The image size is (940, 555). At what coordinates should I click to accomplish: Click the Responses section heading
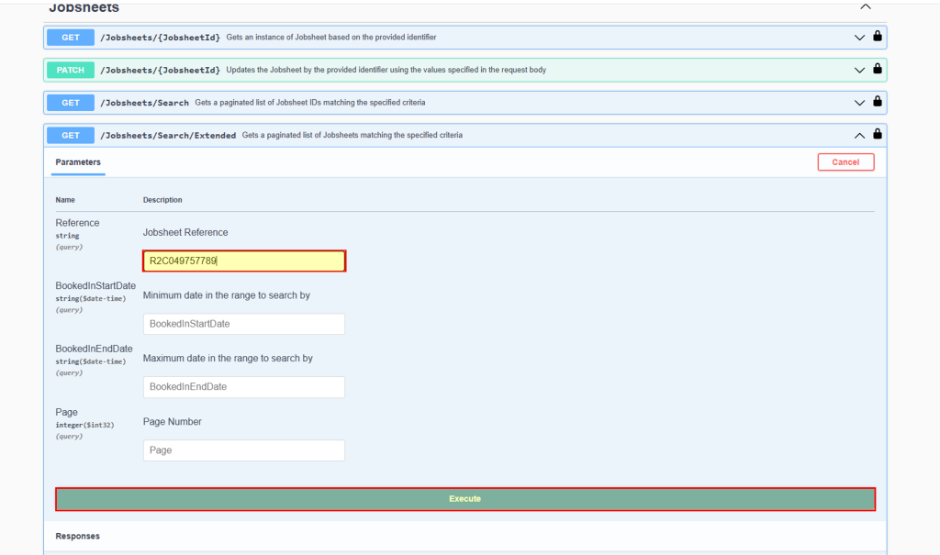(x=77, y=536)
